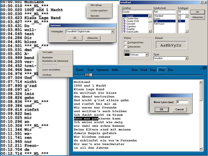Click the playback position slider handle
208x156 pixels.
pos(89,75)
